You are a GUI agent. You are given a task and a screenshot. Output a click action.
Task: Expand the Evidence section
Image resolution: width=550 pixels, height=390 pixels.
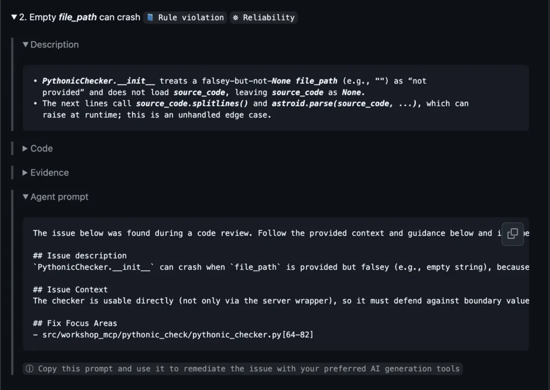(25, 173)
